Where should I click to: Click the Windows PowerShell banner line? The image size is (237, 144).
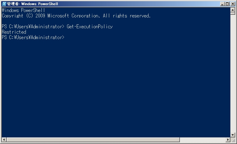click(23, 10)
